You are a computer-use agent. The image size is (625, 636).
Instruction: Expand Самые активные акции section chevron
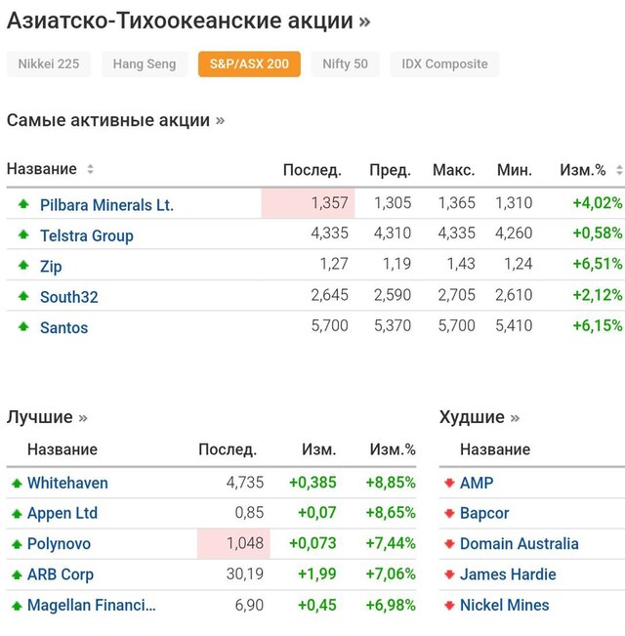[x=221, y=121]
